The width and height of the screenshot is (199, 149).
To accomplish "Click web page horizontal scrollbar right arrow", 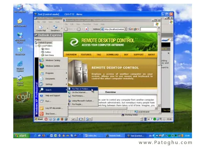I will 156,108.
